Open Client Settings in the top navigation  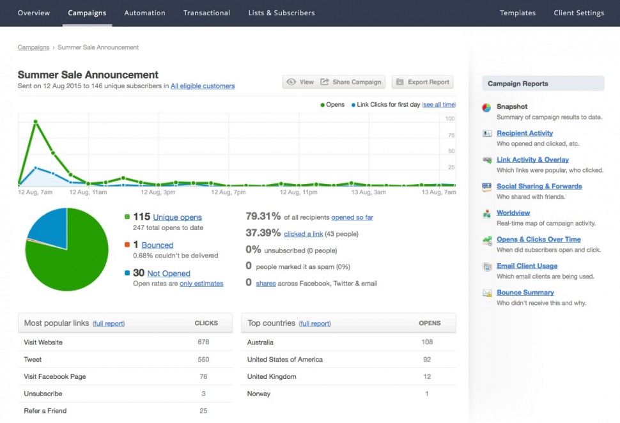tap(579, 13)
